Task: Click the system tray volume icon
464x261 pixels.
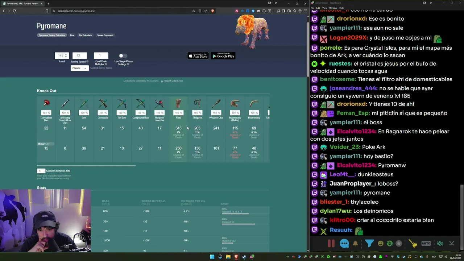Action: pyautogui.click(x=446, y=257)
